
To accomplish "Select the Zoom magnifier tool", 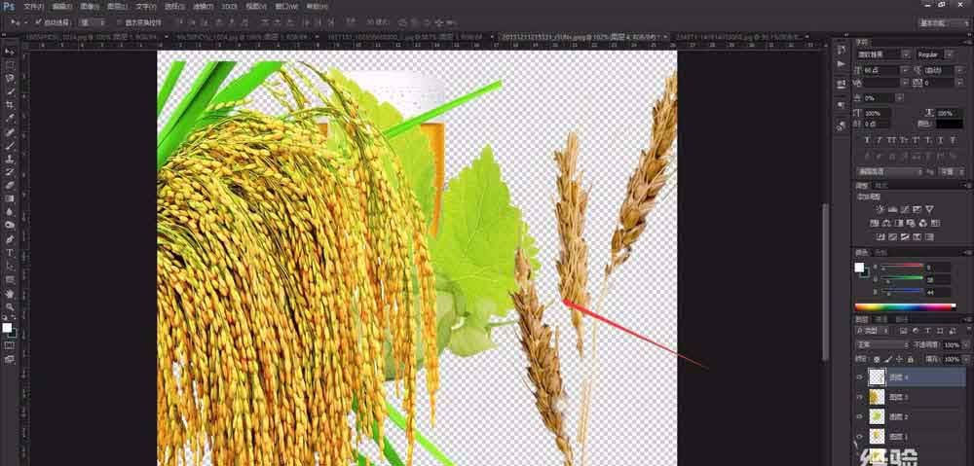I will 10,306.
